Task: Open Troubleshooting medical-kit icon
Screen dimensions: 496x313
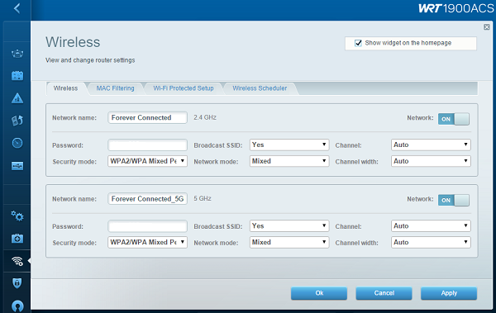Action: coord(17,239)
